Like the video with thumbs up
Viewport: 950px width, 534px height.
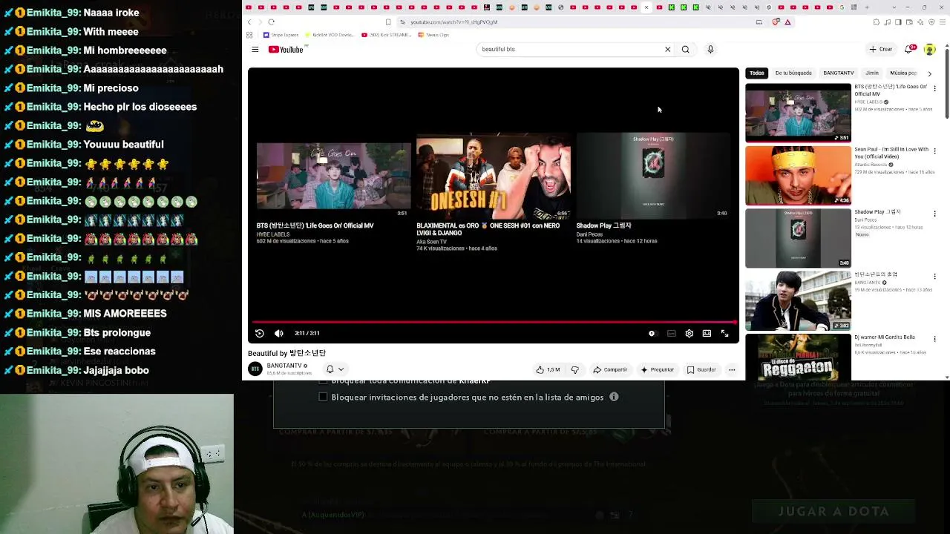[548, 369]
